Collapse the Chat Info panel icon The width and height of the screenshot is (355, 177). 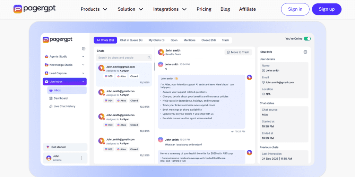305,52
